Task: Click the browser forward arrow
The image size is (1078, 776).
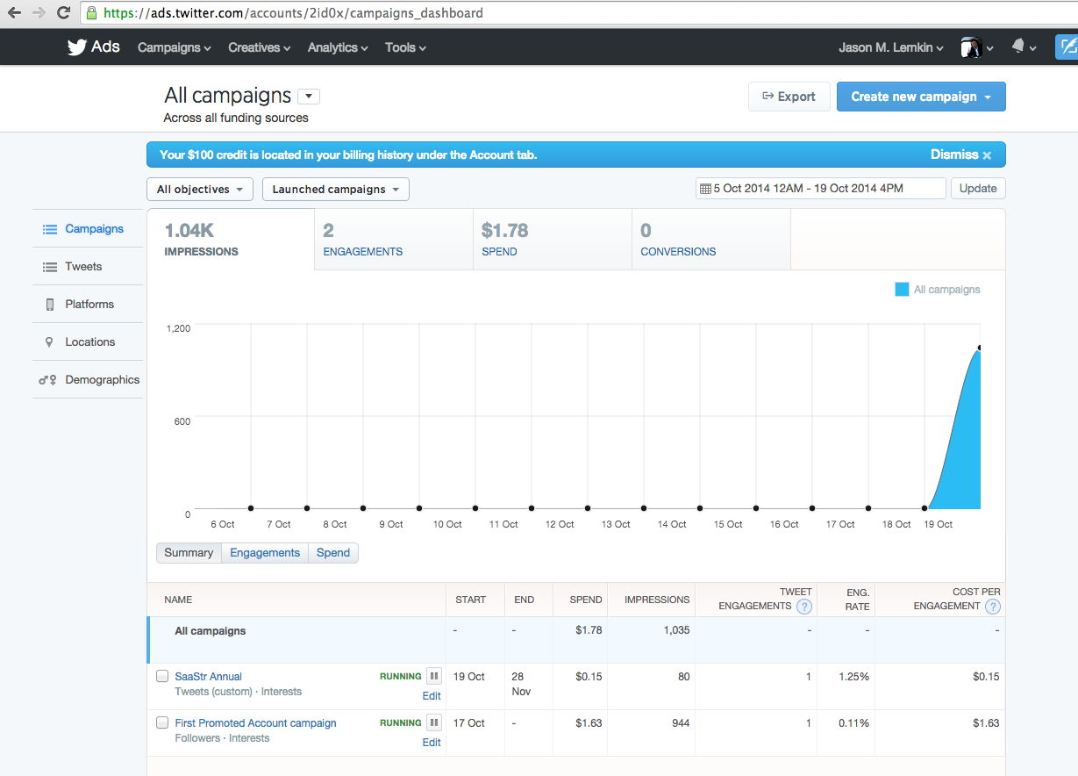Action: coord(39,13)
